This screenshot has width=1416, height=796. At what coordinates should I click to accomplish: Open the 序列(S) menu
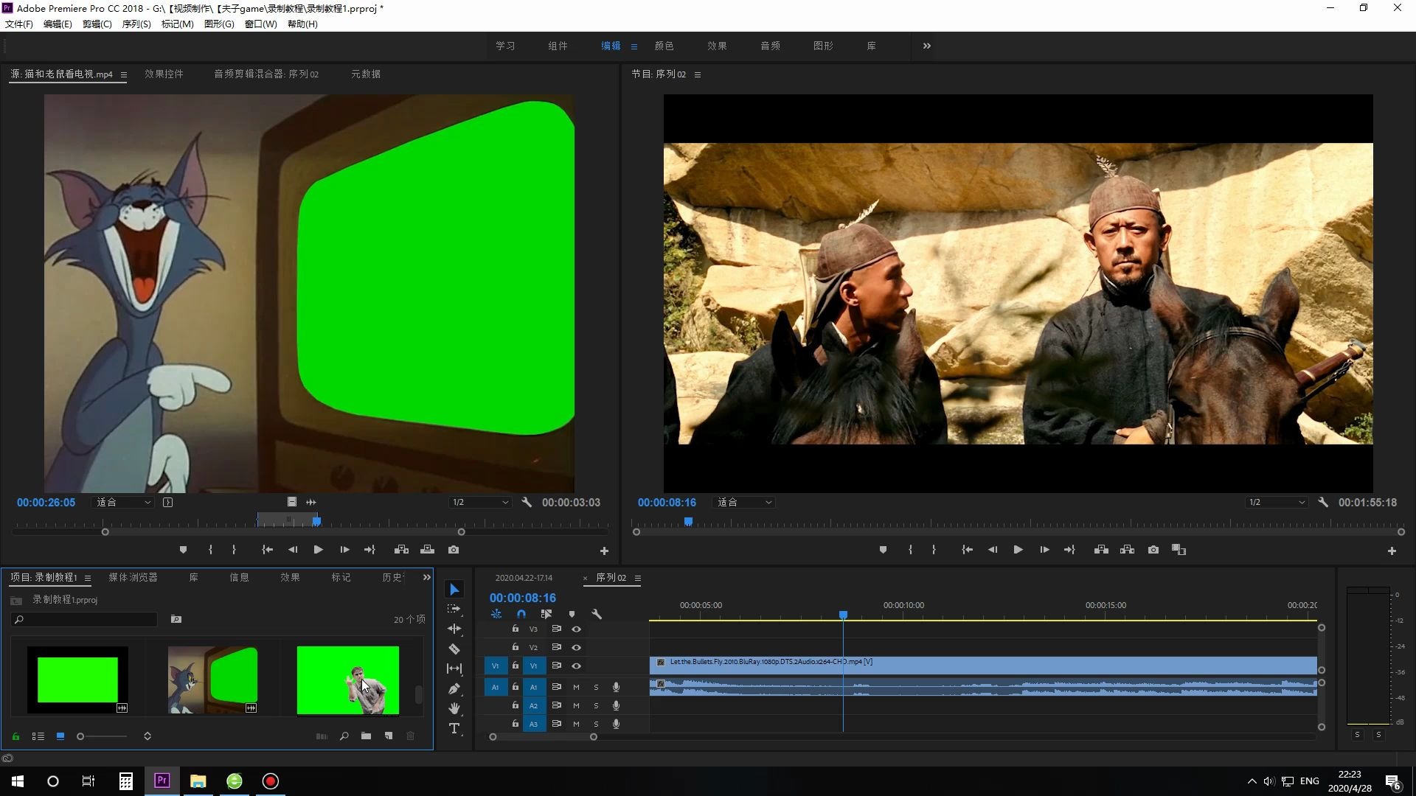click(136, 24)
